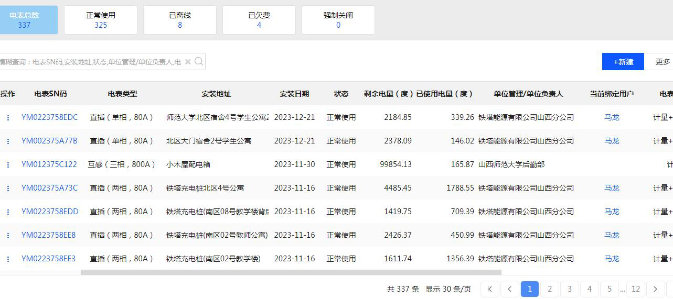Select the 正常使用 325 filter tab
The height and width of the screenshot is (299, 673).
[101, 20]
